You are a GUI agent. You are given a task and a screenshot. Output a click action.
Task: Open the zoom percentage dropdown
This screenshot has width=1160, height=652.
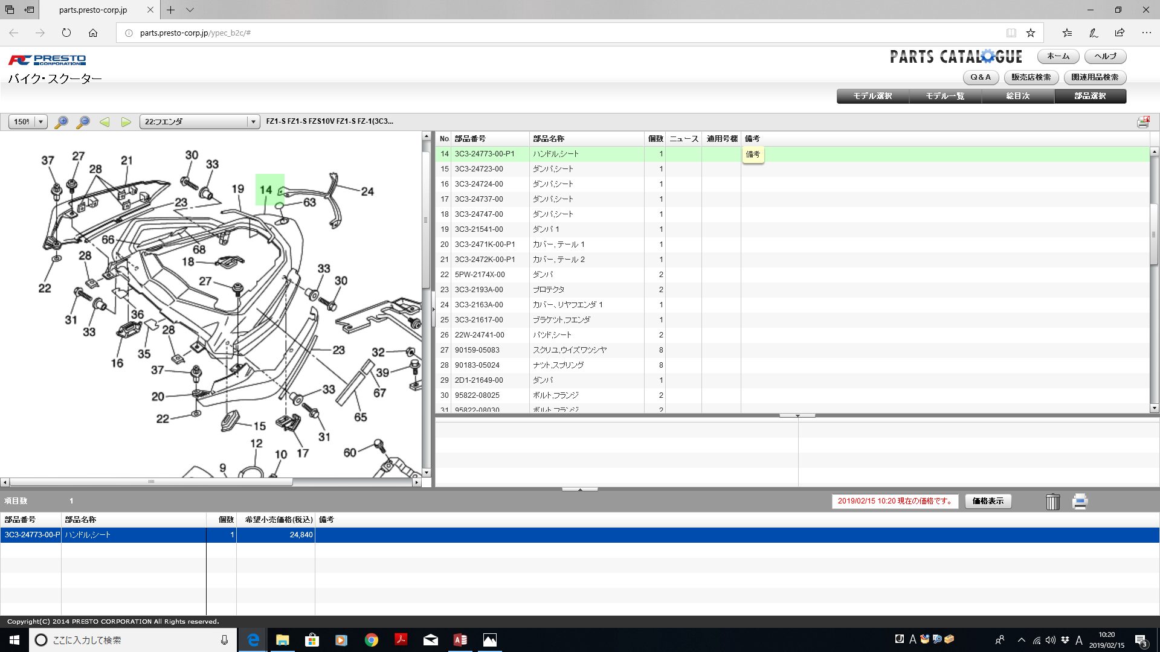[41, 122]
